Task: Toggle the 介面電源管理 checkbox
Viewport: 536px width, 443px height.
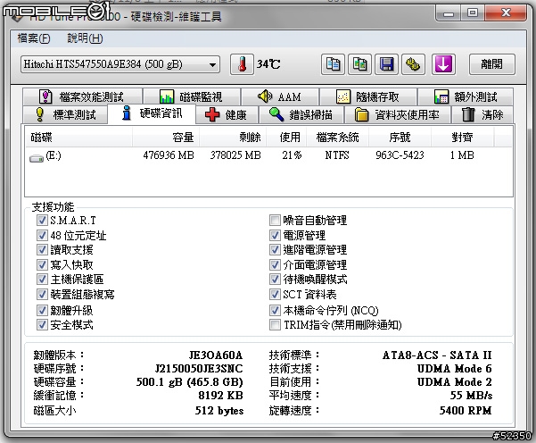Action: 275,264
